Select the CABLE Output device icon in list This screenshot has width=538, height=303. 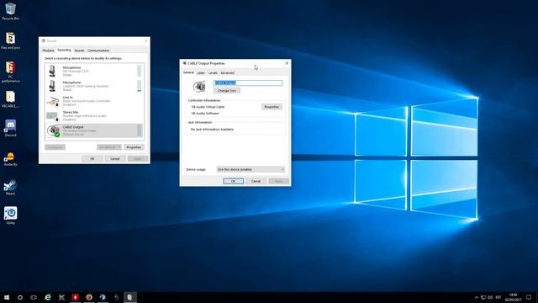(x=53, y=130)
